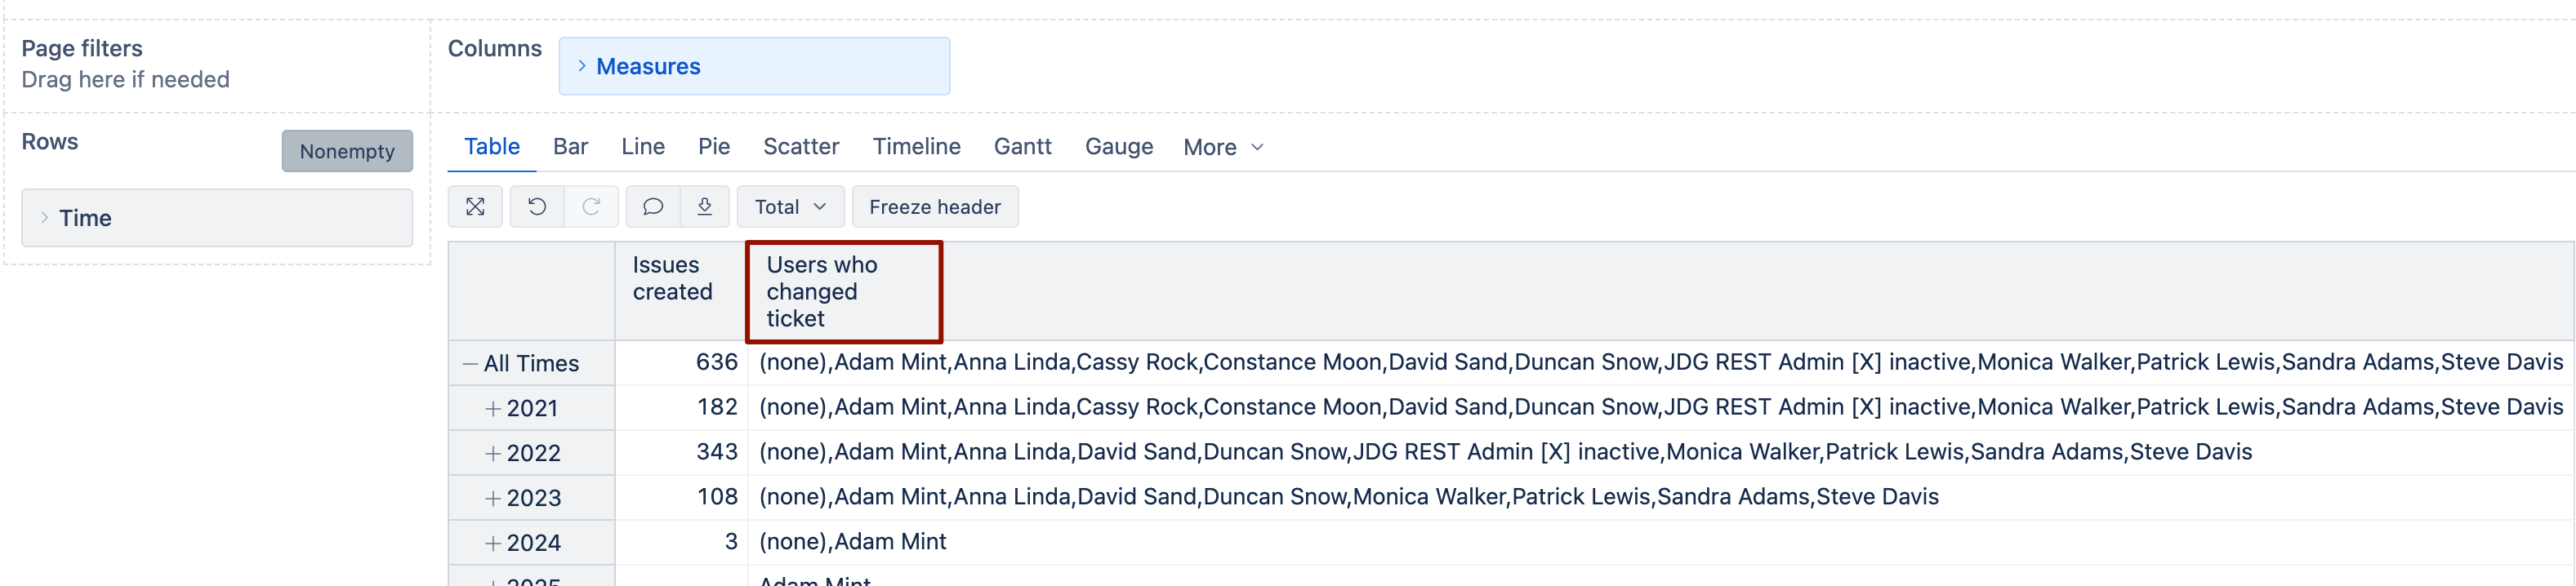Click the redo icon
Screen dimensions: 2576x586
(591, 207)
